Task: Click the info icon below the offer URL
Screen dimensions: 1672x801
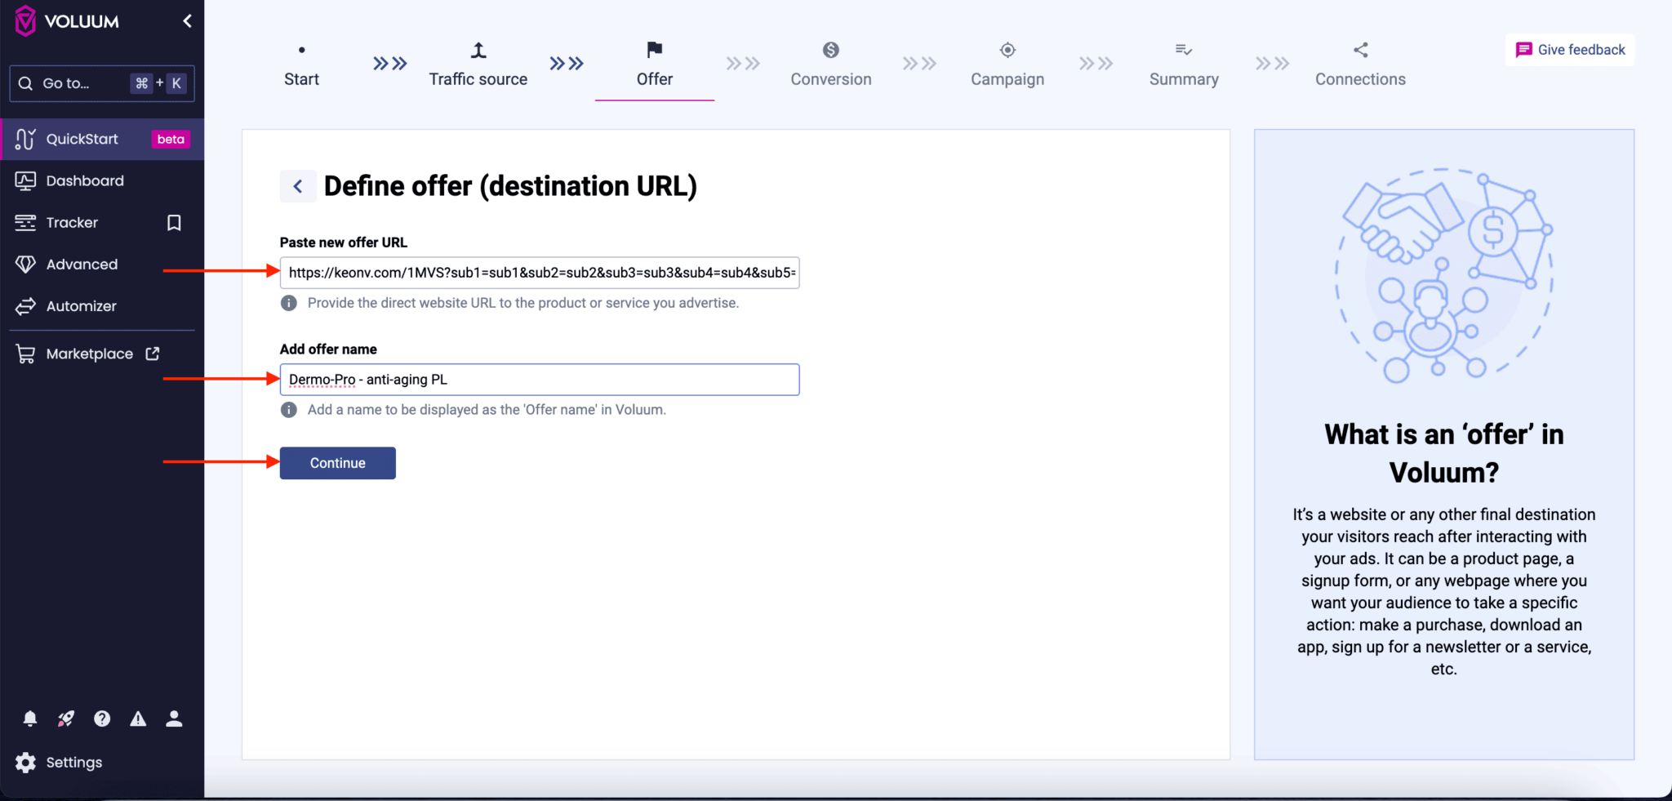Action: [288, 303]
